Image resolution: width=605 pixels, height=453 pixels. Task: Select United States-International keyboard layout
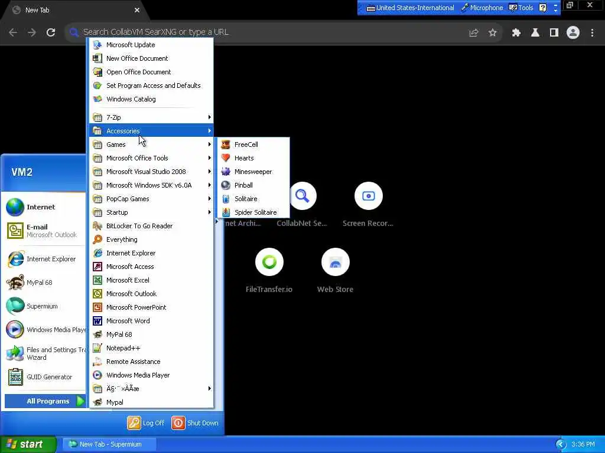[x=410, y=8]
